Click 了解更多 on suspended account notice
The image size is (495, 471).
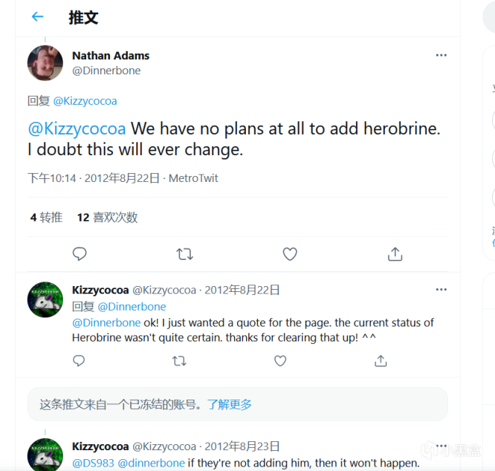coord(230,405)
